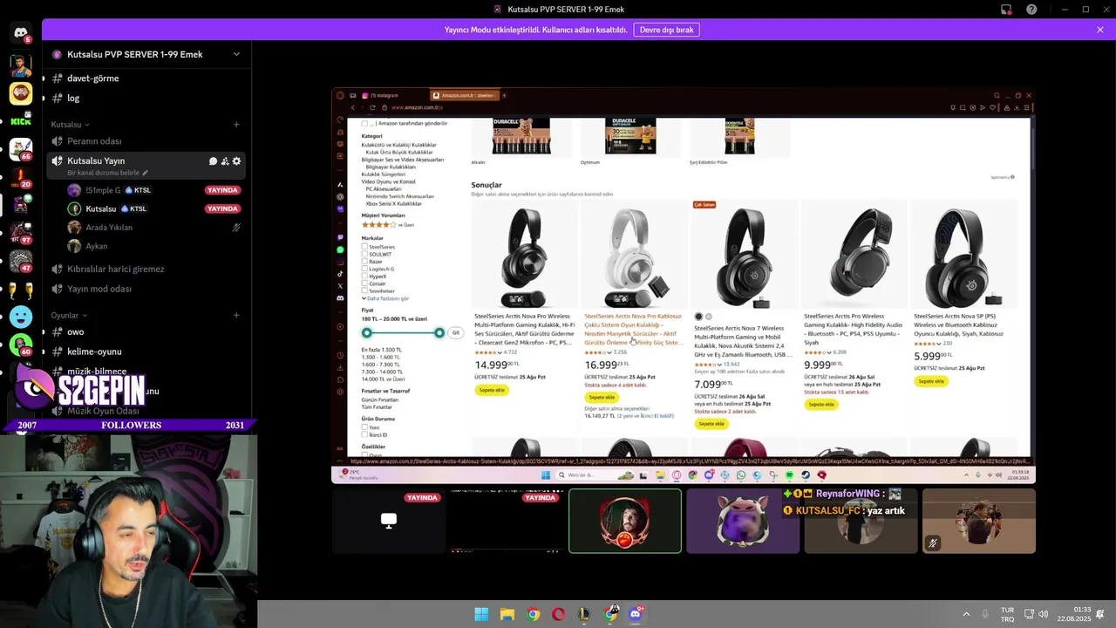Filter by four stars ve Üzeri rating

pos(388,225)
